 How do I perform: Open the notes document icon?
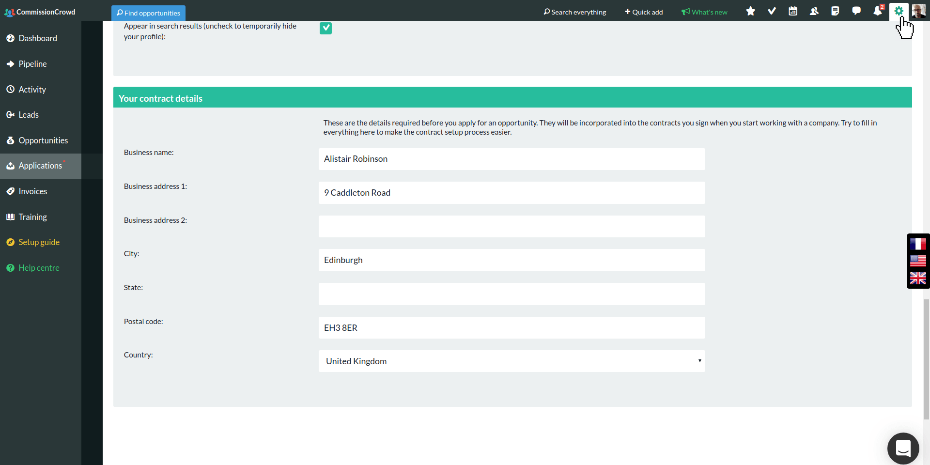(835, 11)
